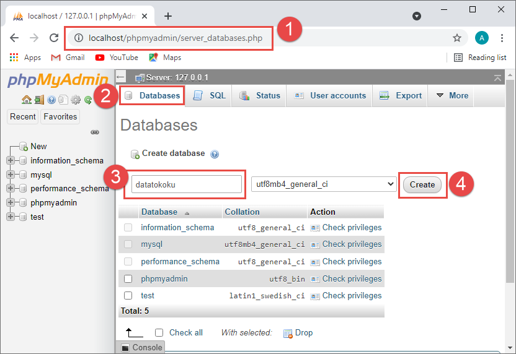The width and height of the screenshot is (516, 354).
Task: Bookmark this page with the star icon
Action: (x=457, y=38)
